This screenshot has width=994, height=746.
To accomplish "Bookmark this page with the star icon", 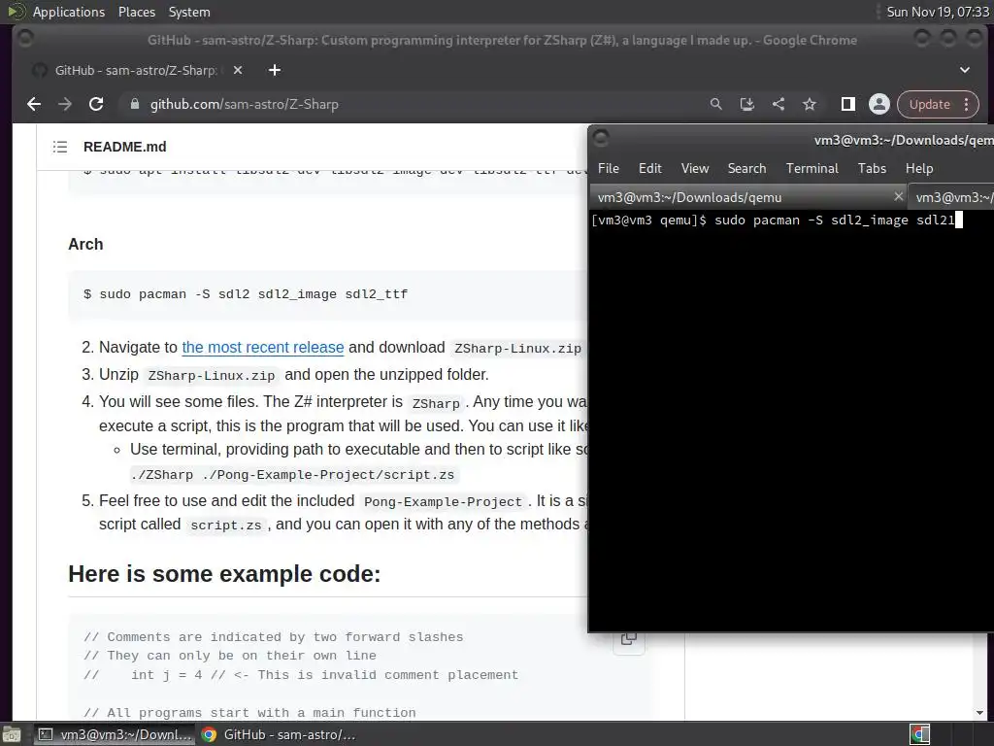I will point(810,104).
